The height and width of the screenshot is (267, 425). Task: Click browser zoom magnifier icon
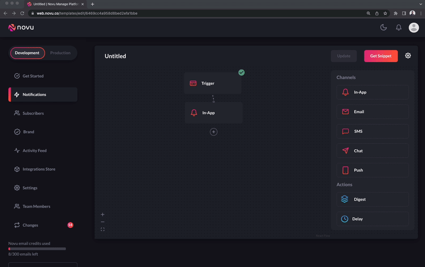(368, 13)
